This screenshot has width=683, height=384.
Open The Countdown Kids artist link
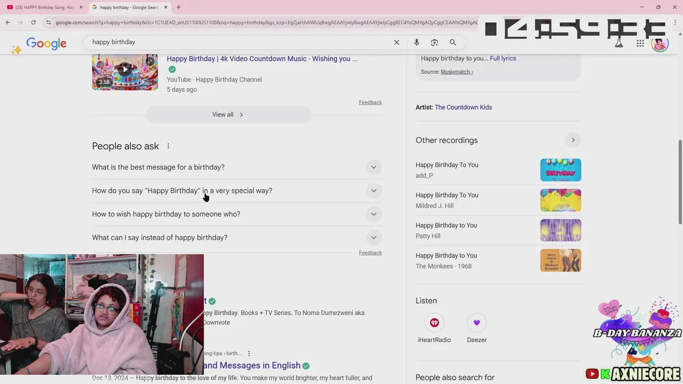tap(463, 107)
